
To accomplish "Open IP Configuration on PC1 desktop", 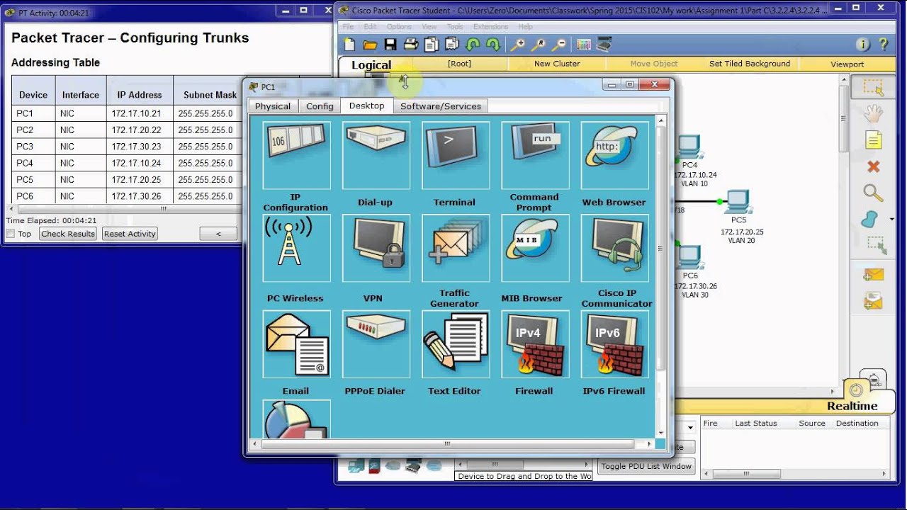I will 296,155.
